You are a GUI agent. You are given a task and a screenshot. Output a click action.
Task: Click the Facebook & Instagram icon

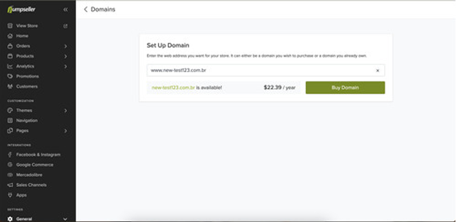pos(10,155)
